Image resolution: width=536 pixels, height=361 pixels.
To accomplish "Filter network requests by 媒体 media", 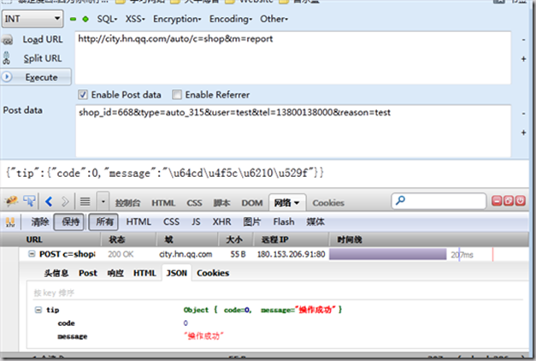I will (x=315, y=222).
